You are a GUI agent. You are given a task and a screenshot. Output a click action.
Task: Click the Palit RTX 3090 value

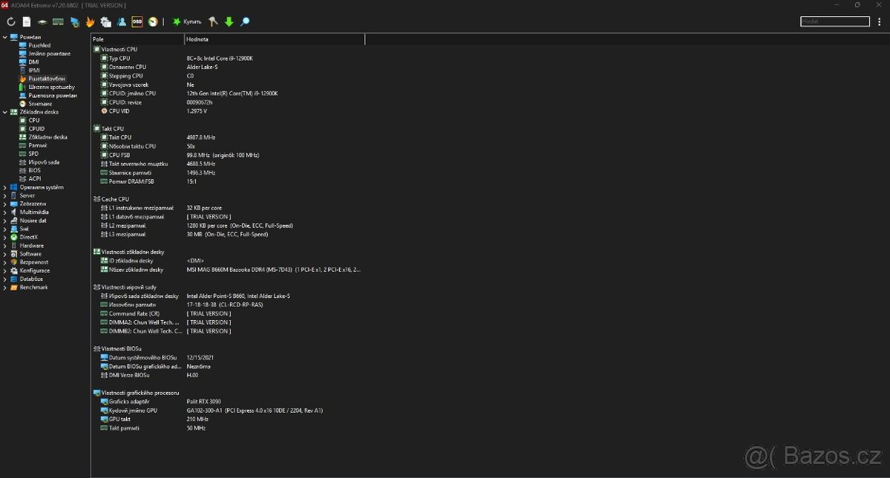tap(205, 401)
